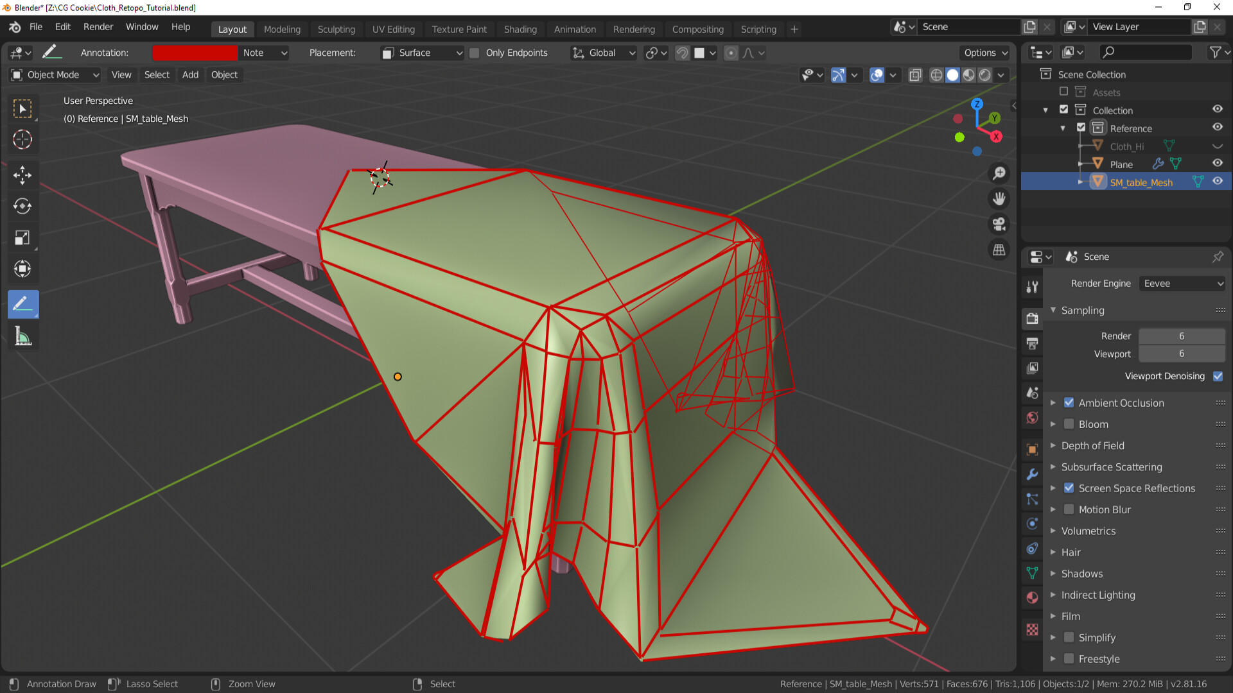Hide the Plane object eye icon

pyautogui.click(x=1218, y=164)
